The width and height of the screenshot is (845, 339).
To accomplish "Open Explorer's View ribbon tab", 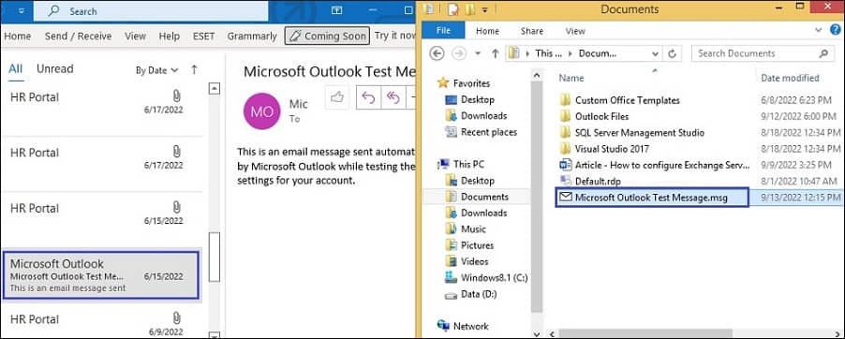I will [575, 31].
